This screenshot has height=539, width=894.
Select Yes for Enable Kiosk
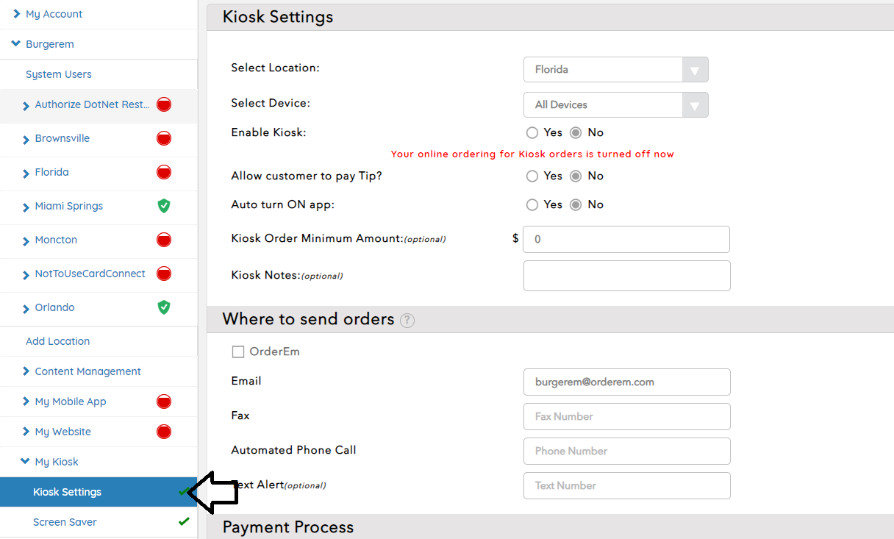click(x=532, y=133)
